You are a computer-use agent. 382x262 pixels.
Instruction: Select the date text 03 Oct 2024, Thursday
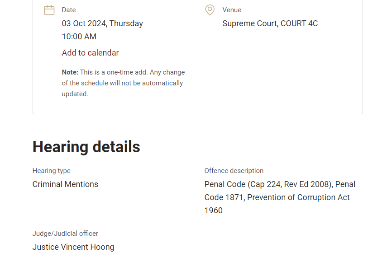tap(102, 23)
